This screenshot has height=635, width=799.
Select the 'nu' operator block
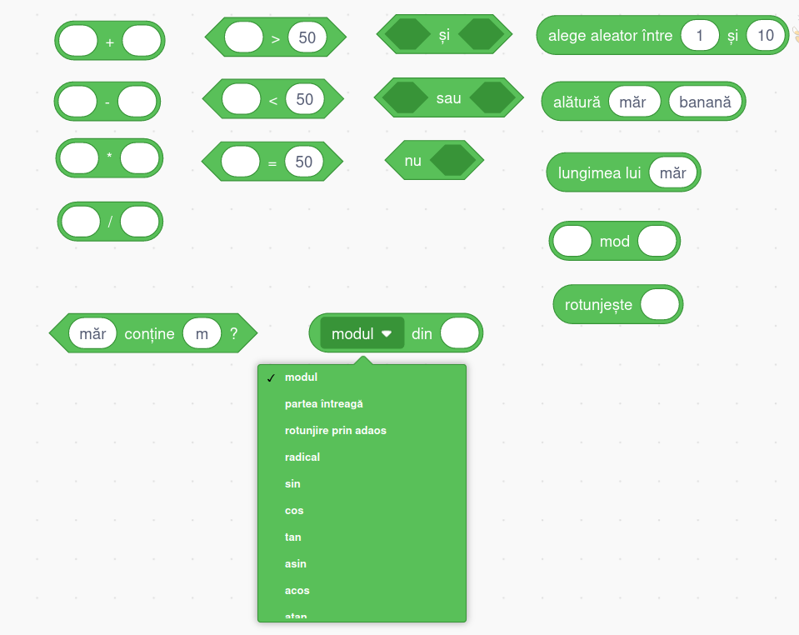click(412, 161)
